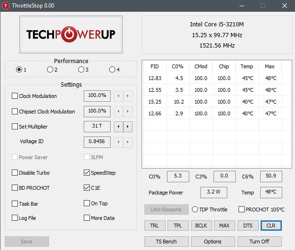Click the C6% 50.9 value box
The height and width of the screenshot is (250, 295).
271,177
